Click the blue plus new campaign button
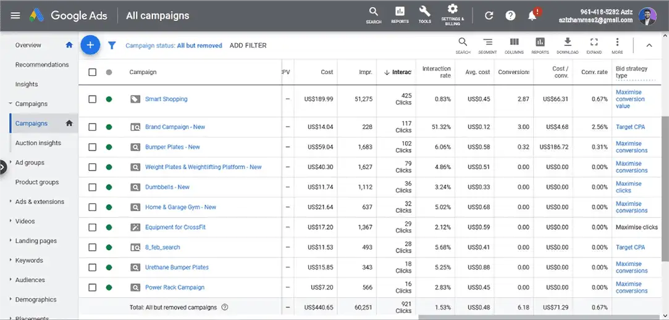This screenshot has height=320, width=669. pos(90,45)
